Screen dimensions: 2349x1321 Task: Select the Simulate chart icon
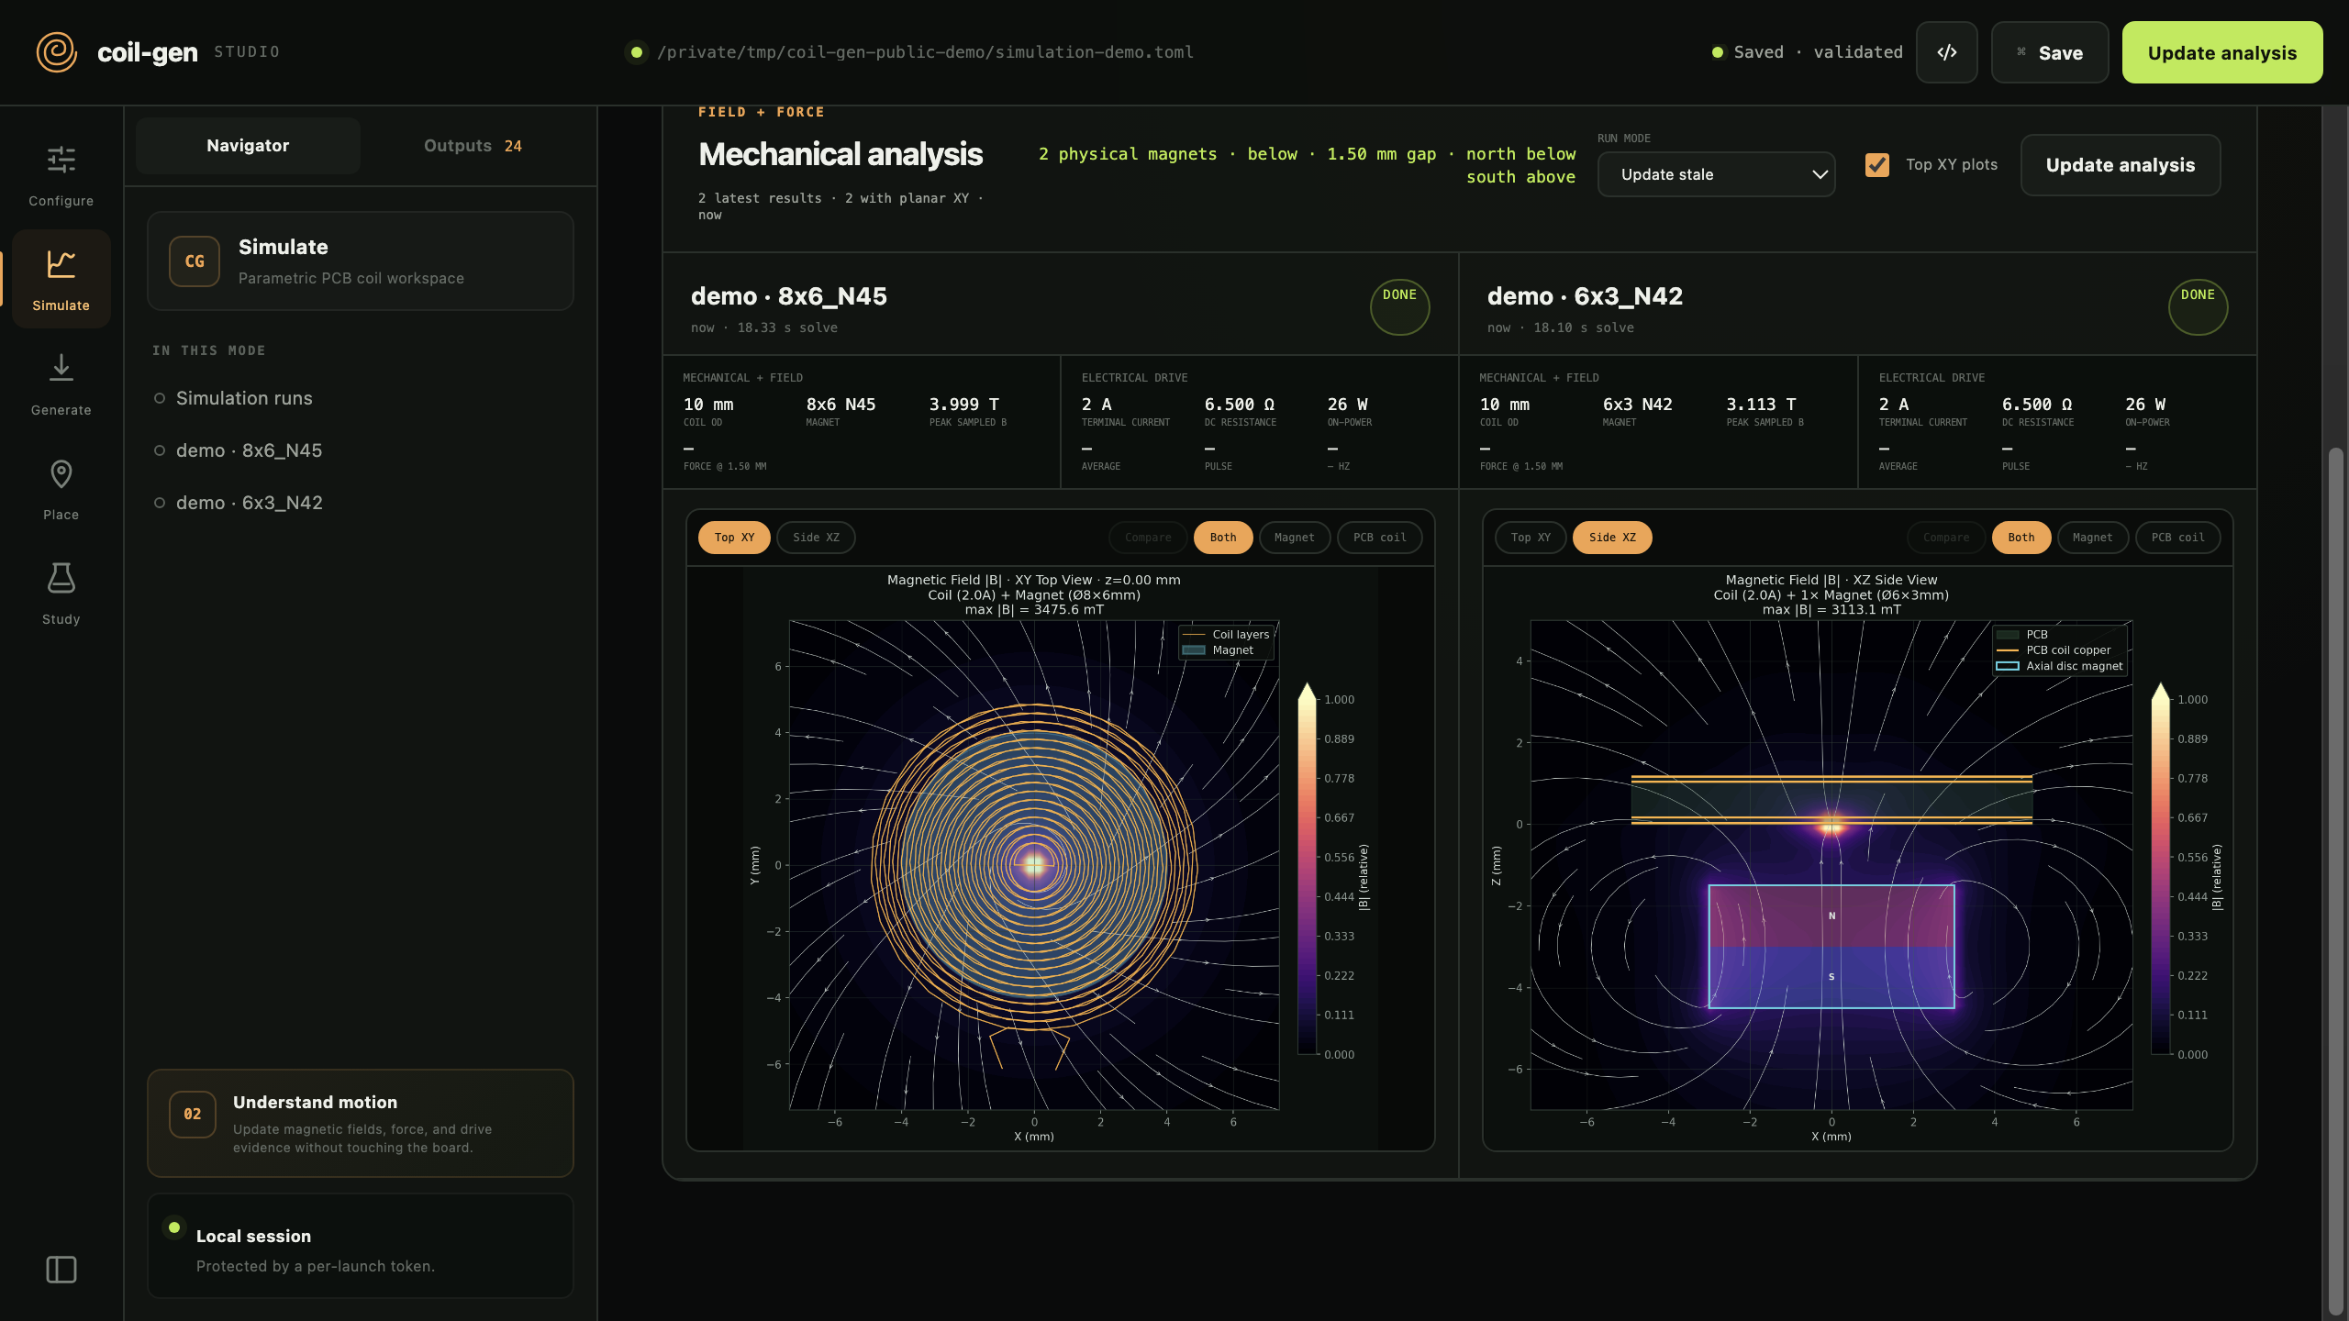pyautogui.click(x=61, y=265)
